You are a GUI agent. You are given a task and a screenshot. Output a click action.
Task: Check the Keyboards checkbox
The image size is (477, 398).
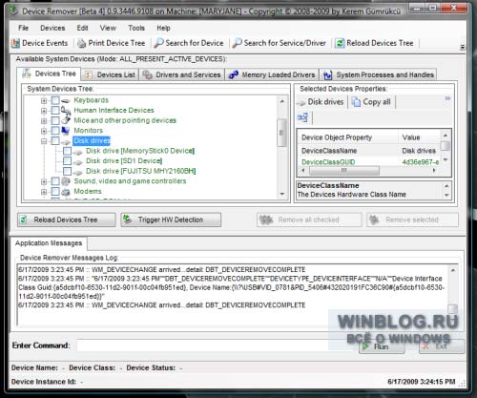(55, 100)
